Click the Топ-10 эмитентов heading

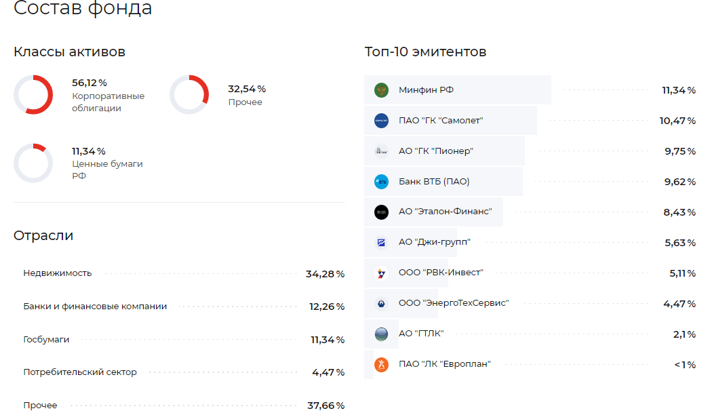click(425, 52)
